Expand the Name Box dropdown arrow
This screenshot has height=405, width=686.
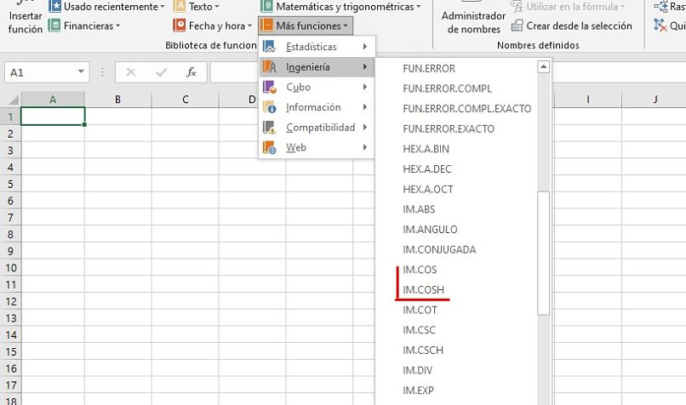tap(82, 72)
